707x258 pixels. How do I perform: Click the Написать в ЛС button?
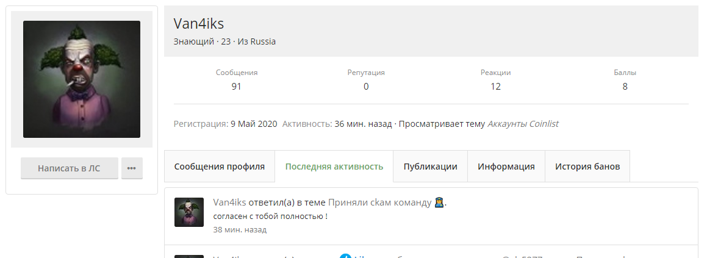point(70,168)
